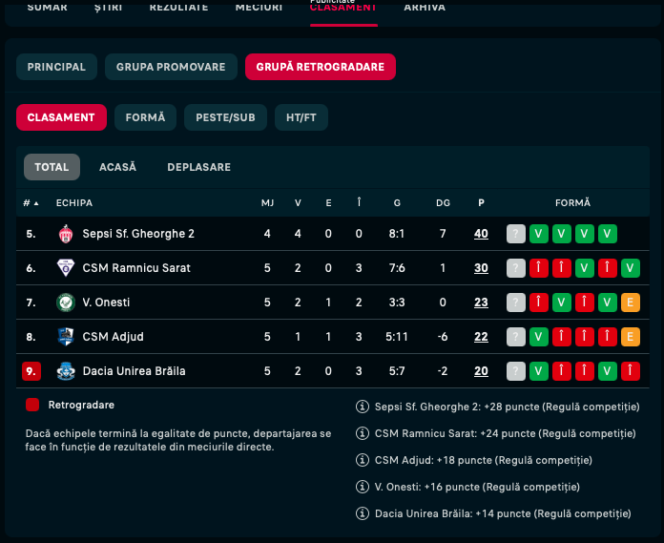The image size is (664, 543).
Task: Click Ramnicu Sarat's underlined 30 points
Action: 481,268
